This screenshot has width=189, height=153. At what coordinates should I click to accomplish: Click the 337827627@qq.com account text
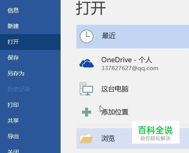130,68
